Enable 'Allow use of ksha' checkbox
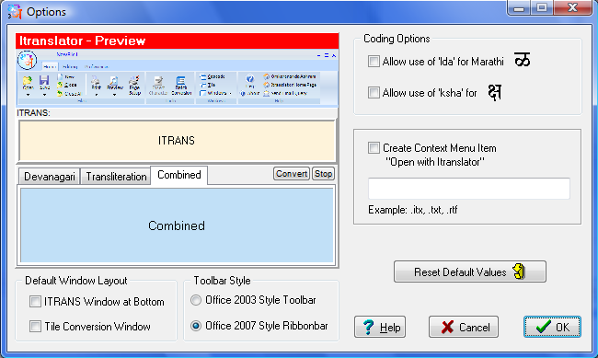598x358 pixels. (x=374, y=93)
